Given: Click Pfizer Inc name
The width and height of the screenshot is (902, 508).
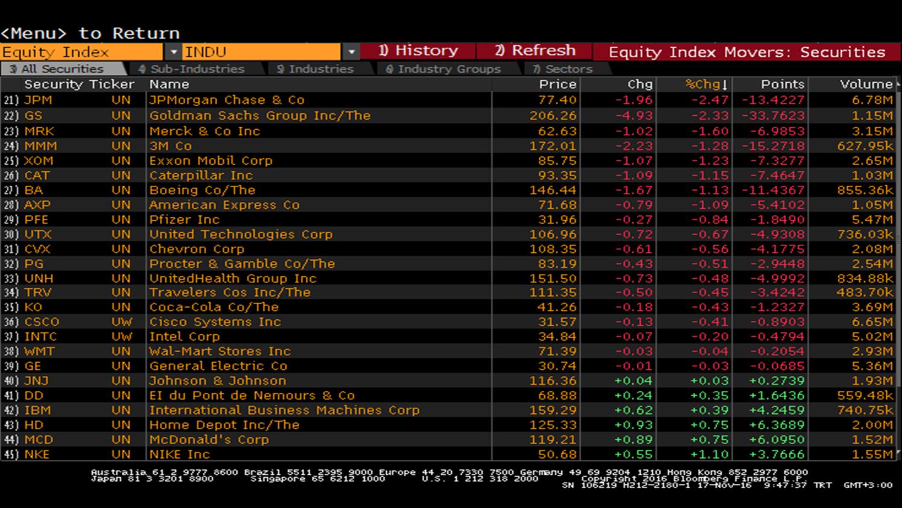Looking at the screenshot, I should [x=184, y=220].
